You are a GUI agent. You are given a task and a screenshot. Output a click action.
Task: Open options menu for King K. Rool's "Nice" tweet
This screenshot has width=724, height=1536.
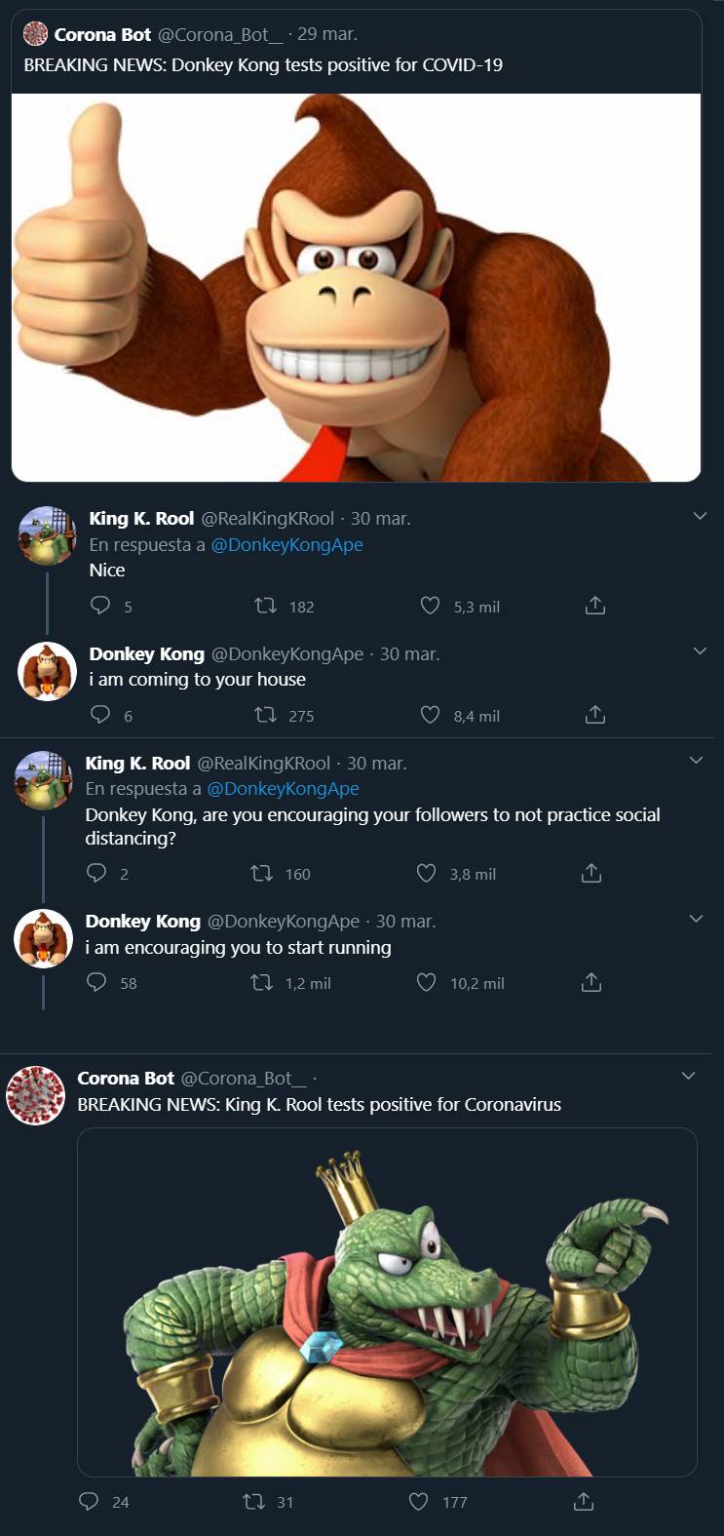pyautogui.click(x=699, y=516)
